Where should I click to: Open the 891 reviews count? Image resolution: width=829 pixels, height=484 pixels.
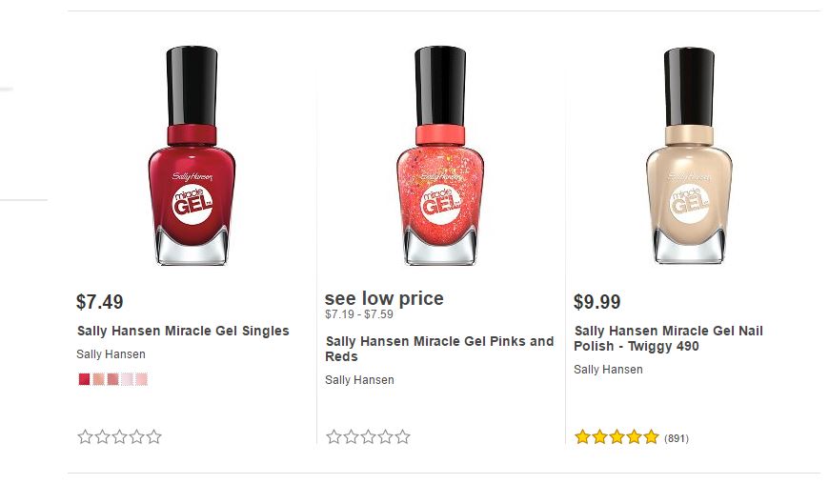click(676, 438)
